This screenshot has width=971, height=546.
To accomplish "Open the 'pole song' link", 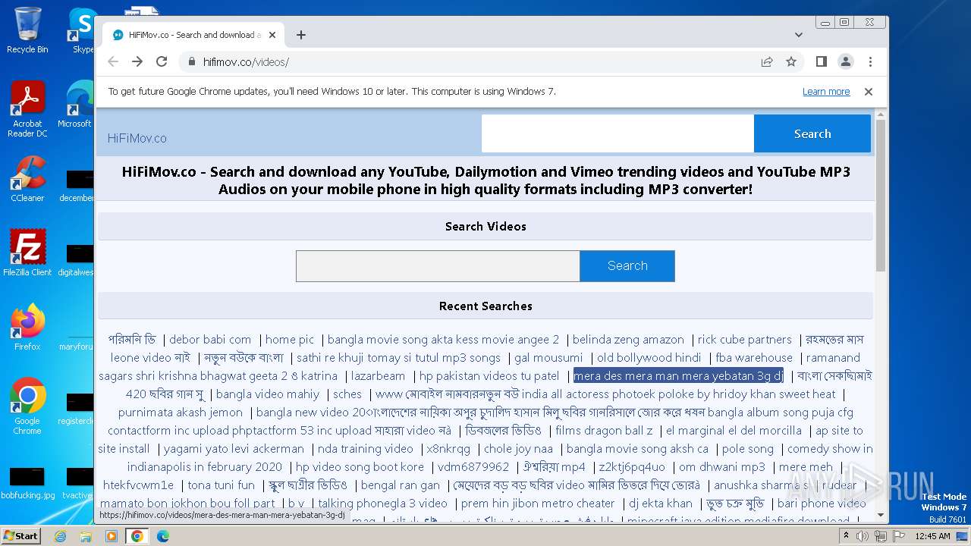I will point(747,449).
